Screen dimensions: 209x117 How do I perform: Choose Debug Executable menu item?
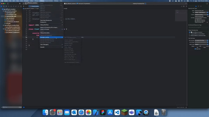pos(51,33)
